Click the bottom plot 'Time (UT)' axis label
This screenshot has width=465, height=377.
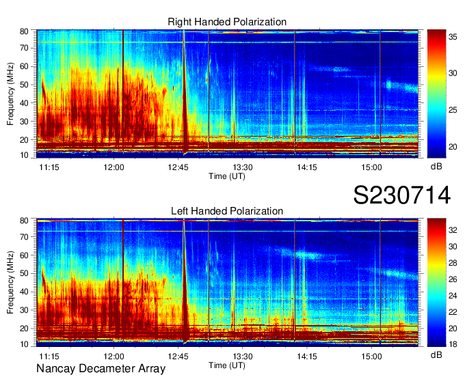[227, 365]
